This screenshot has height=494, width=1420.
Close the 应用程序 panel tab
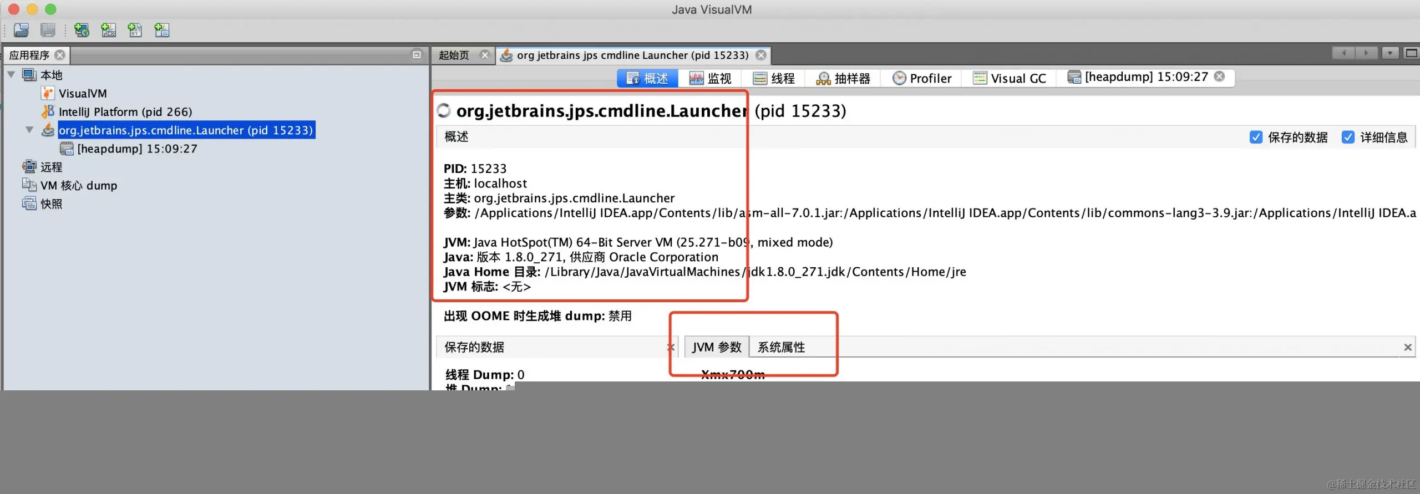pyautogui.click(x=60, y=55)
